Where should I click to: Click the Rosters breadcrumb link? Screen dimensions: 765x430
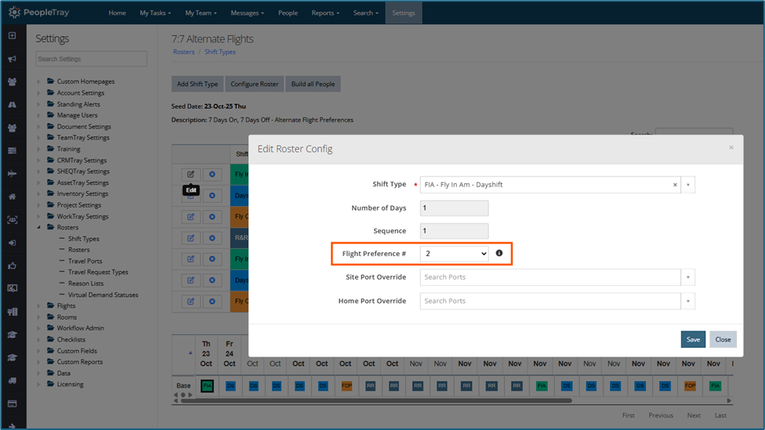[183, 52]
